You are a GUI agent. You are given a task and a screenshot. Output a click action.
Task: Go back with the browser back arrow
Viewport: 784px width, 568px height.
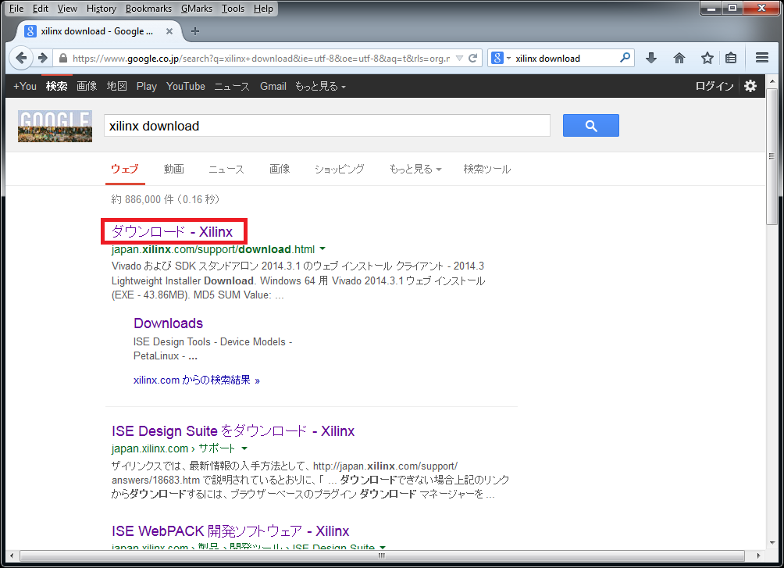click(x=21, y=58)
